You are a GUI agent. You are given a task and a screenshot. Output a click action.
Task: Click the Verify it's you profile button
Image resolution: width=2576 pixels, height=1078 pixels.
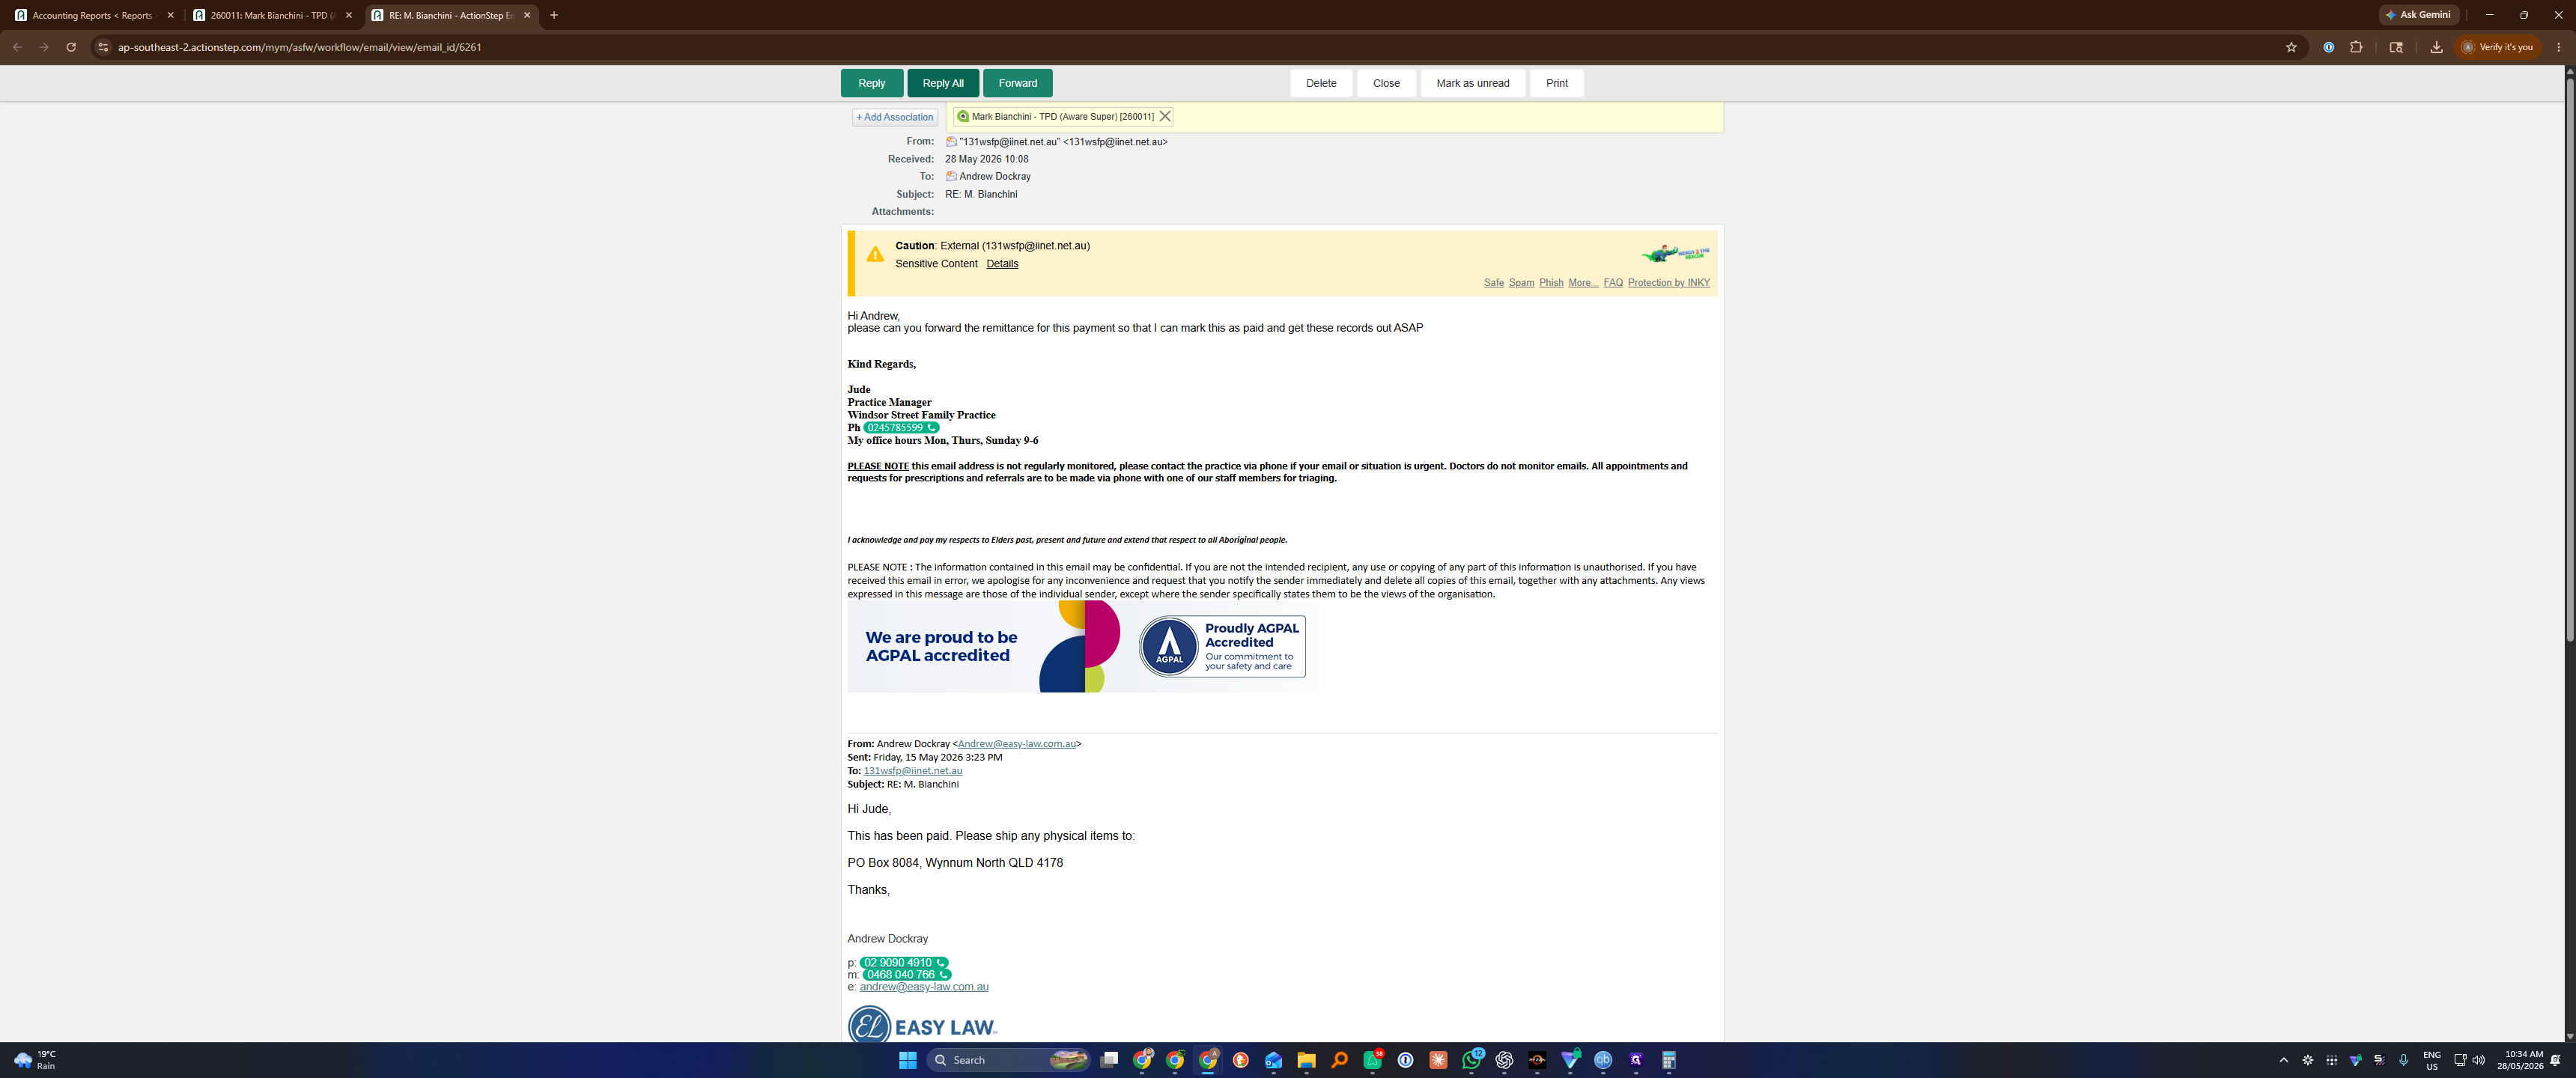click(x=2497, y=47)
